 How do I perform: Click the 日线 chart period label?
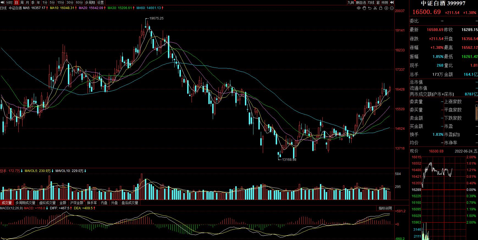point(3,8)
